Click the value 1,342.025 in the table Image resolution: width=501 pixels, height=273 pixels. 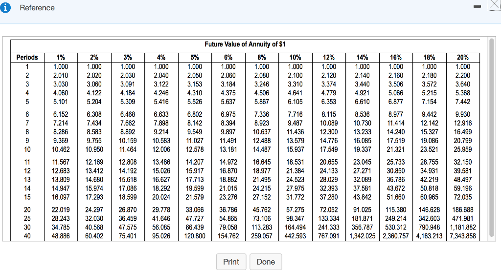tap(362, 236)
